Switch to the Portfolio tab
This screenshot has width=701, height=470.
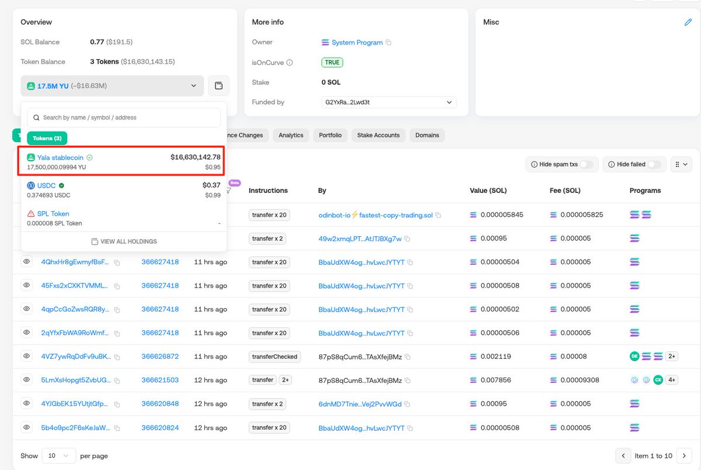tap(330, 135)
